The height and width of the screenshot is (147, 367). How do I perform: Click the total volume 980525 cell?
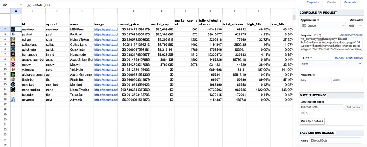pos(234,90)
